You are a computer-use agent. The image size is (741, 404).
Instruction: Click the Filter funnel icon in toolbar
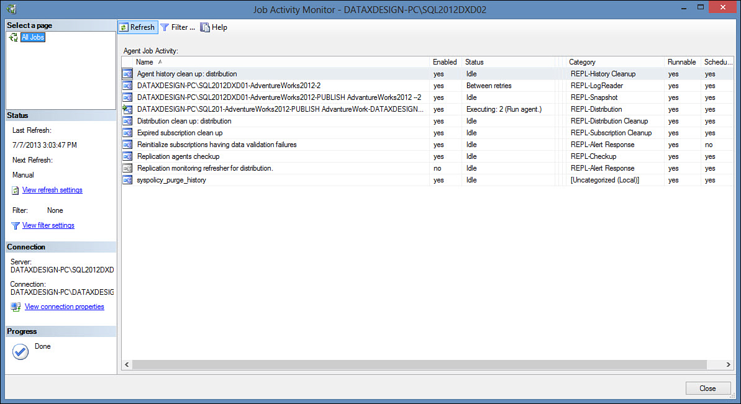click(165, 27)
